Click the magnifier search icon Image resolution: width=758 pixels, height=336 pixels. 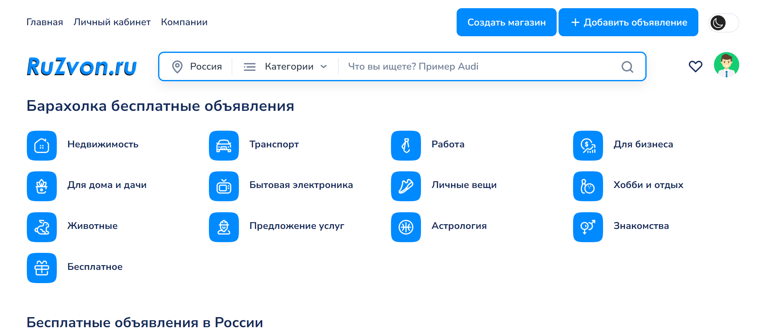[x=627, y=67]
